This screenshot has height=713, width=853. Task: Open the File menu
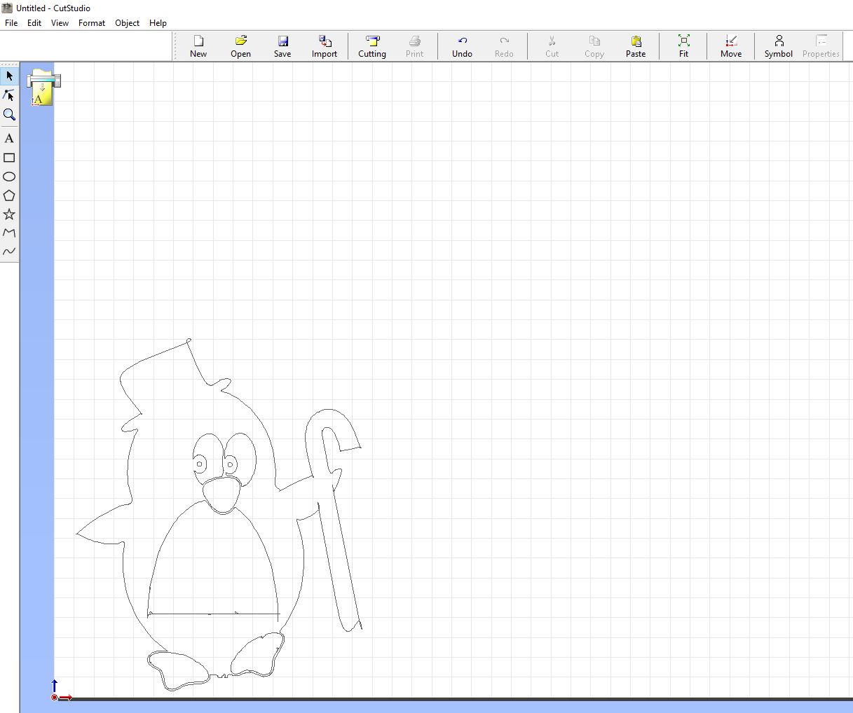pyautogui.click(x=11, y=22)
